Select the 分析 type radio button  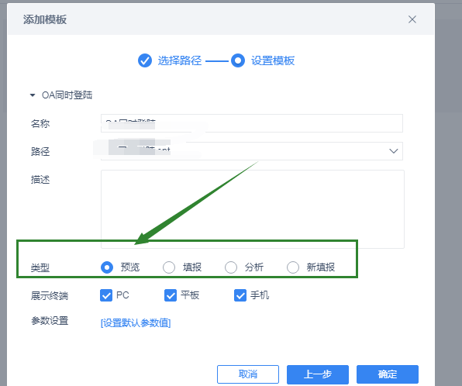point(231,267)
